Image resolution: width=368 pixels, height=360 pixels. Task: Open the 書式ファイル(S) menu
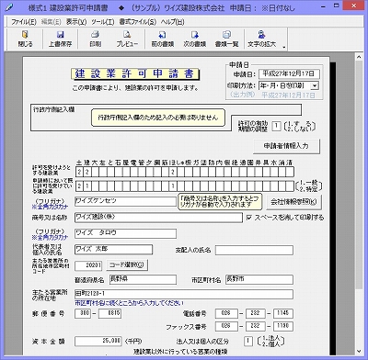click(138, 22)
